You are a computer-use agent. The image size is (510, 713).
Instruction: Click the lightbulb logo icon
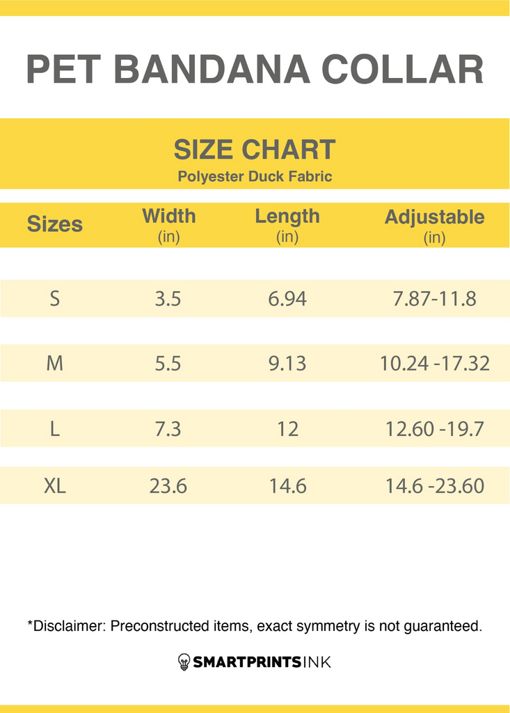click(x=184, y=661)
